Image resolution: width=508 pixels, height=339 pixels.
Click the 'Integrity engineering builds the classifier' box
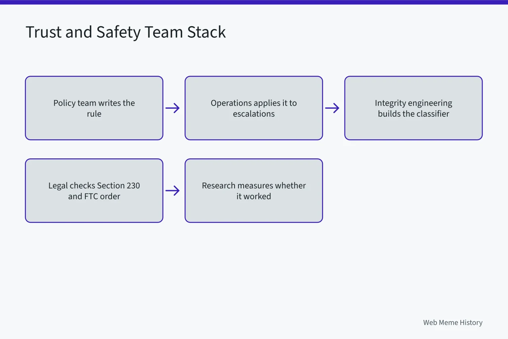click(x=413, y=108)
